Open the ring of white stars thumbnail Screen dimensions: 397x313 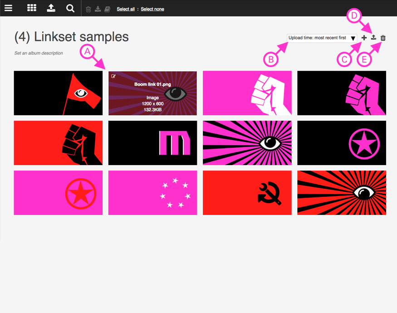(x=152, y=193)
